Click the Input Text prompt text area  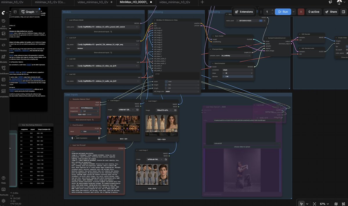coord(97,172)
